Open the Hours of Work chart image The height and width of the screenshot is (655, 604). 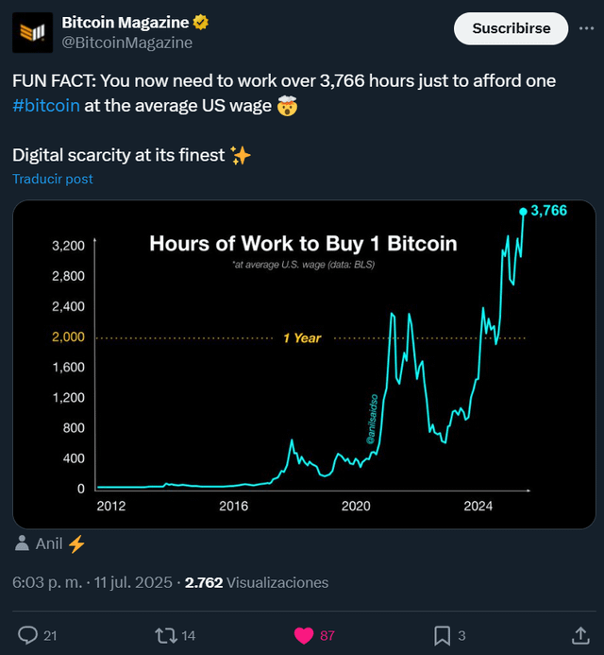point(304,364)
